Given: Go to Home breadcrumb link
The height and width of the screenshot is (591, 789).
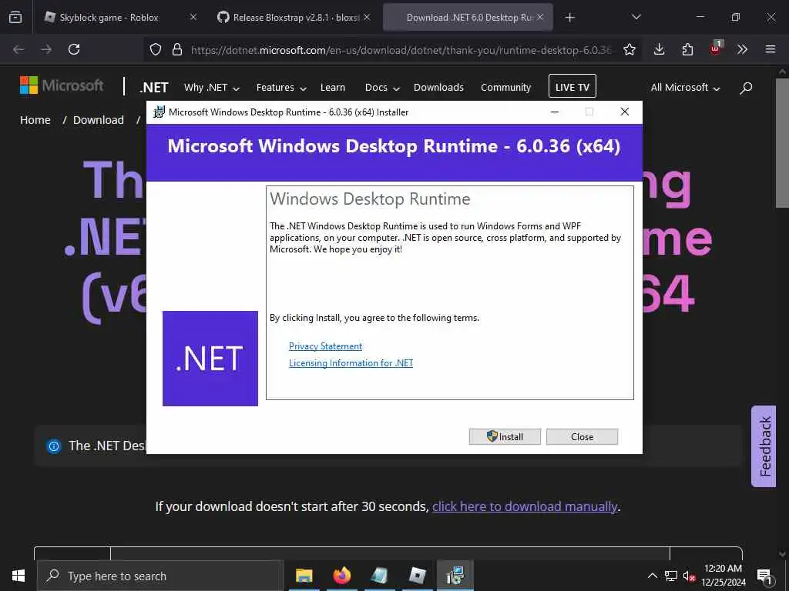Looking at the screenshot, I should tap(35, 120).
